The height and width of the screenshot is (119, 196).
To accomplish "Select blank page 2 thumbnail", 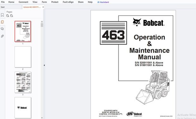I will (x=23, y=57).
